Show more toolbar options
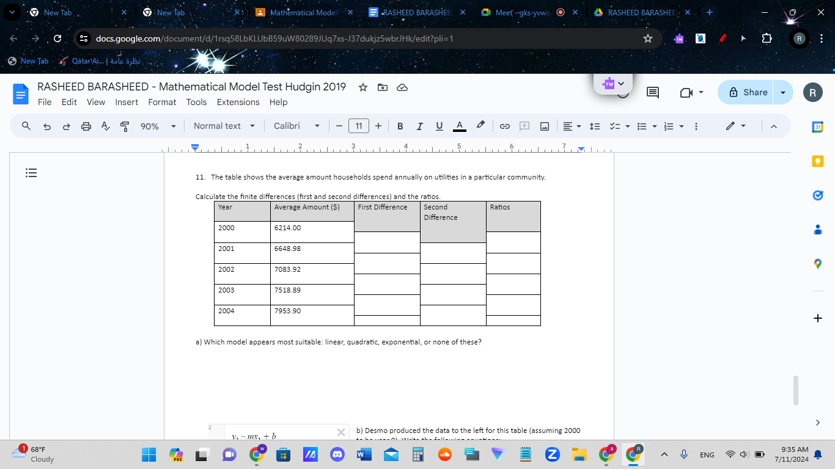 [696, 126]
